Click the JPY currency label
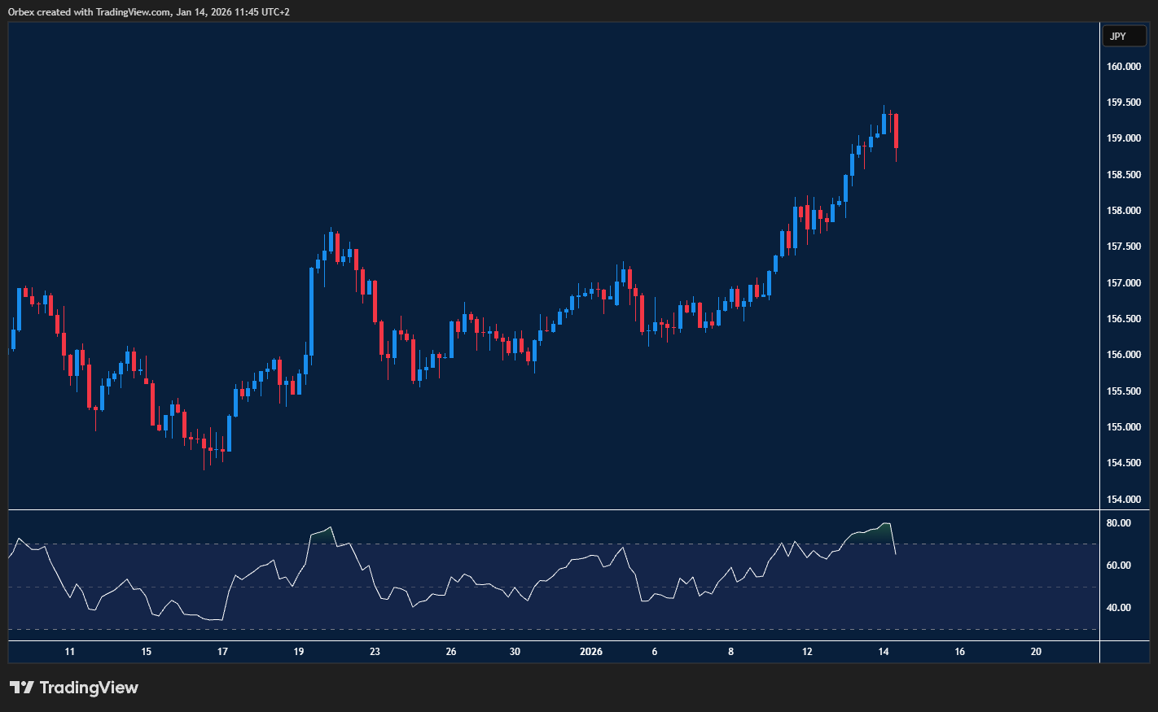The height and width of the screenshot is (712, 1158). [x=1124, y=36]
